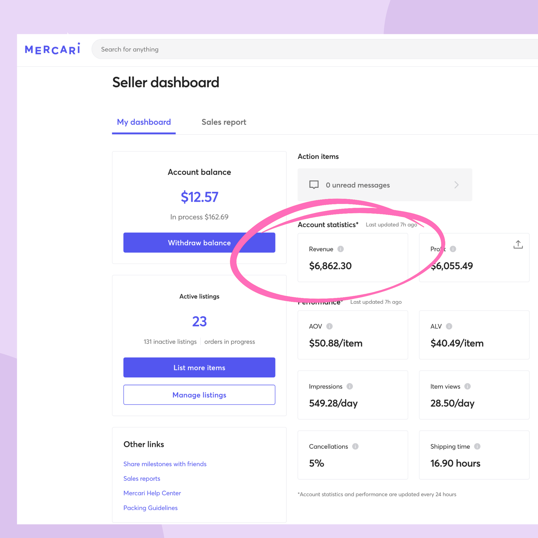Click the Cancellations info icon

[x=355, y=446]
